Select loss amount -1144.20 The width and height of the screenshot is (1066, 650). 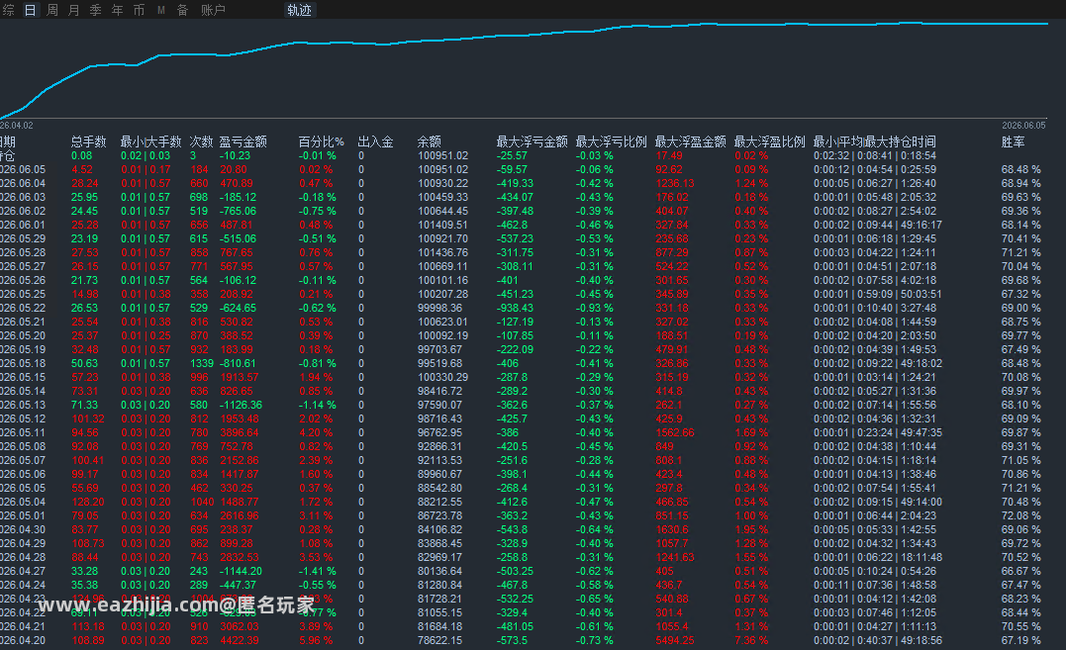(x=241, y=571)
